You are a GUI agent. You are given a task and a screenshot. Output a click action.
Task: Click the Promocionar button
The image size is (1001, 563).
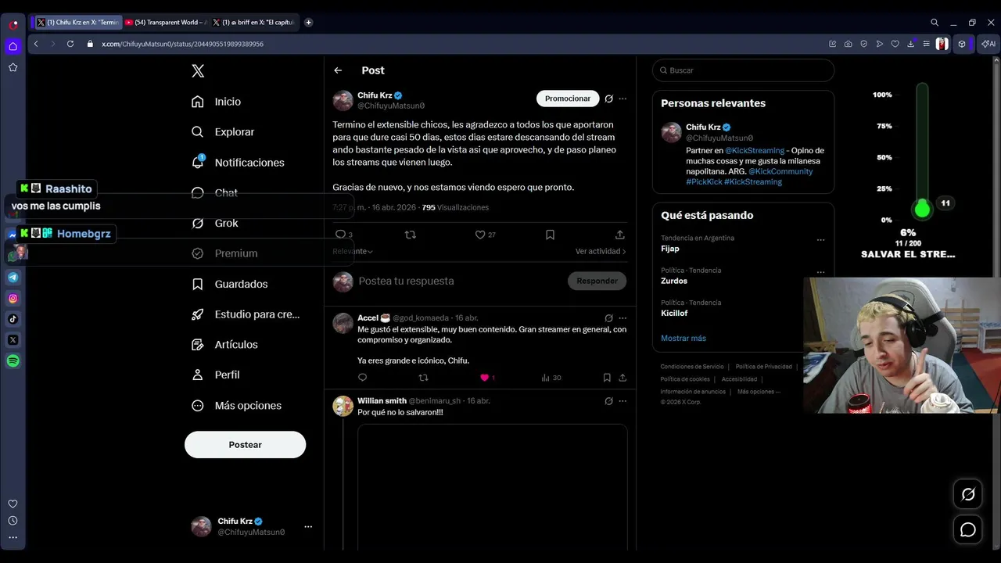point(568,99)
